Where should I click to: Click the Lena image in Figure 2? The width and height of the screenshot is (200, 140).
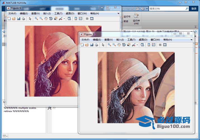[136, 88]
